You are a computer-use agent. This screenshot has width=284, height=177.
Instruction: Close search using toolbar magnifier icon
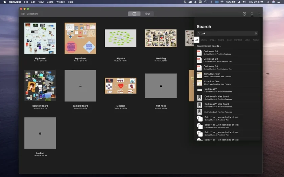[252, 14]
